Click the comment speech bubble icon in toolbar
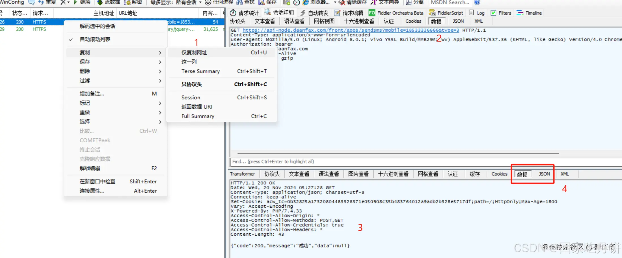 tap(32, 2)
